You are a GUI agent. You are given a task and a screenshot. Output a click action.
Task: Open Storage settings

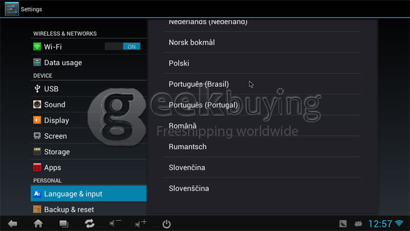click(x=89, y=151)
